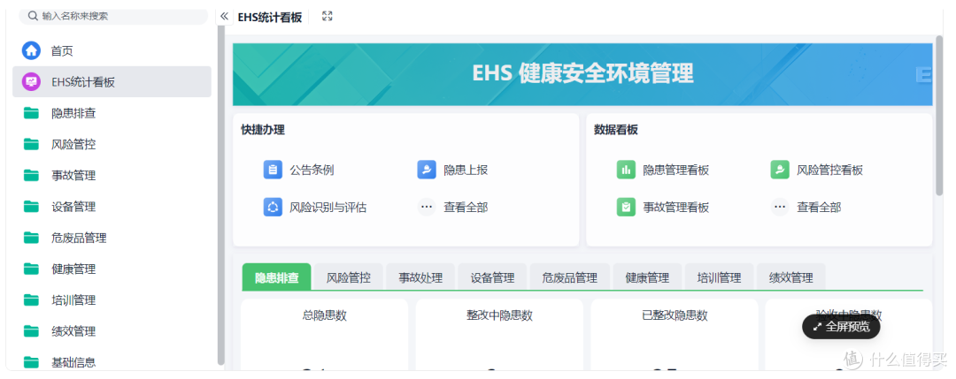Click the purple EHS统计看板 dashboard icon
This screenshot has width=956, height=379.
click(x=31, y=81)
